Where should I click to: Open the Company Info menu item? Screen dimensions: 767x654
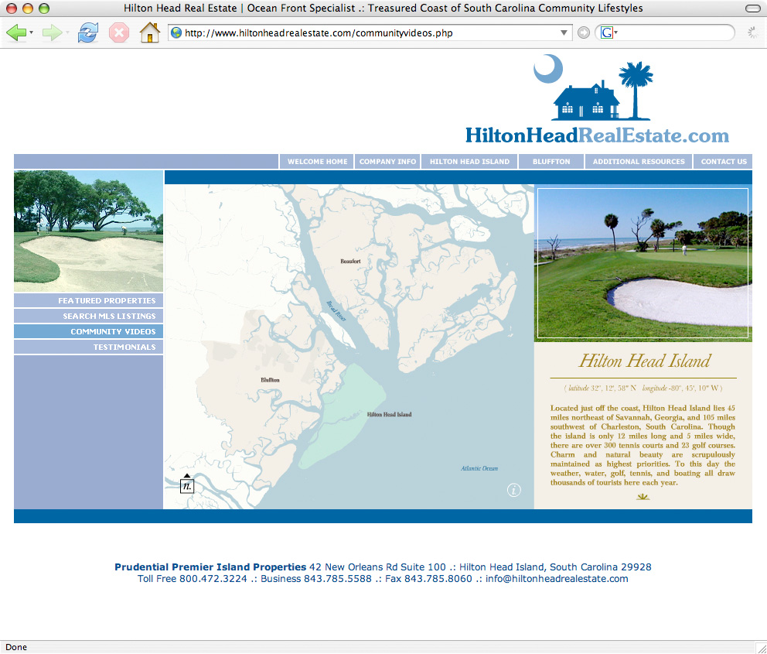pos(387,162)
